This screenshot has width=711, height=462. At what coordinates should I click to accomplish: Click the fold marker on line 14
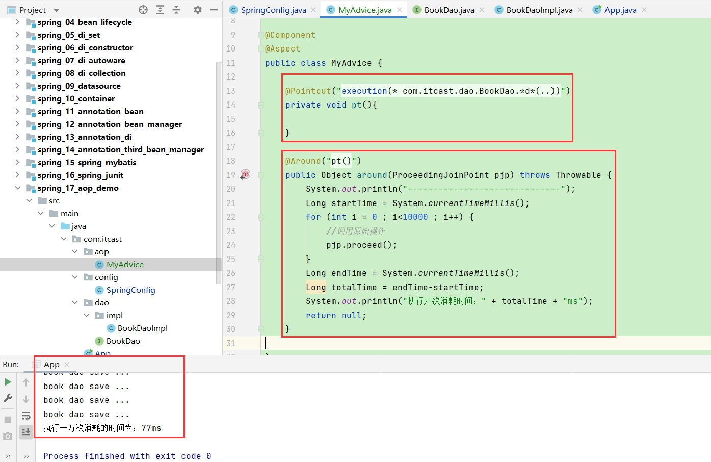pyautogui.click(x=261, y=105)
